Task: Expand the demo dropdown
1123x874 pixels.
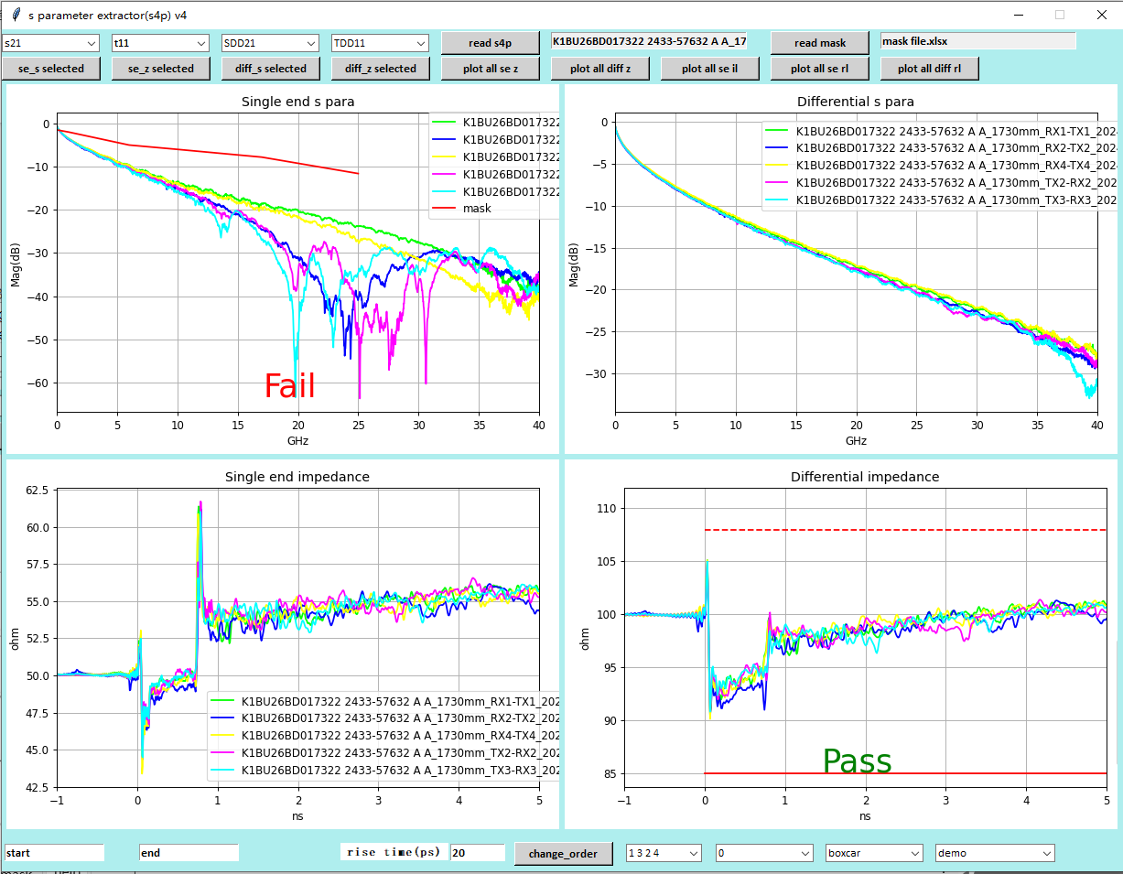Action: click(x=995, y=853)
